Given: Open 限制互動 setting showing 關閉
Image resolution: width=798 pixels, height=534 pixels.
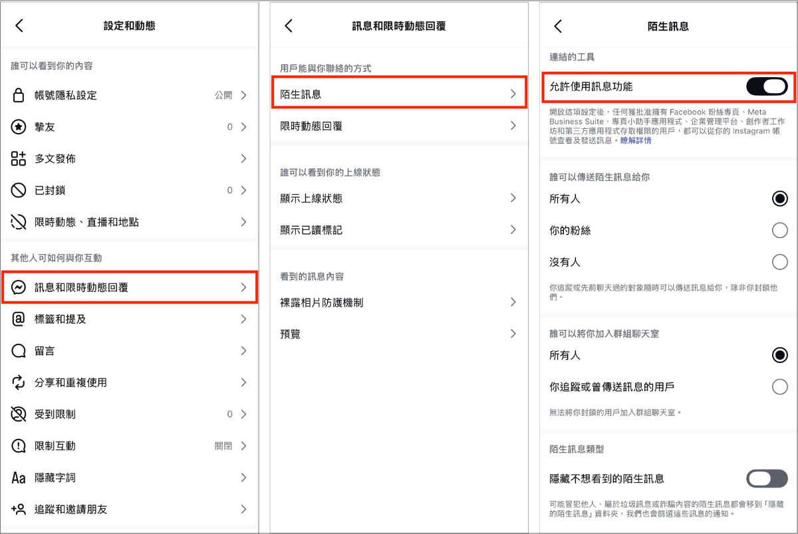Looking at the screenshot, I should pyautogui.click(x=130, y=446).
